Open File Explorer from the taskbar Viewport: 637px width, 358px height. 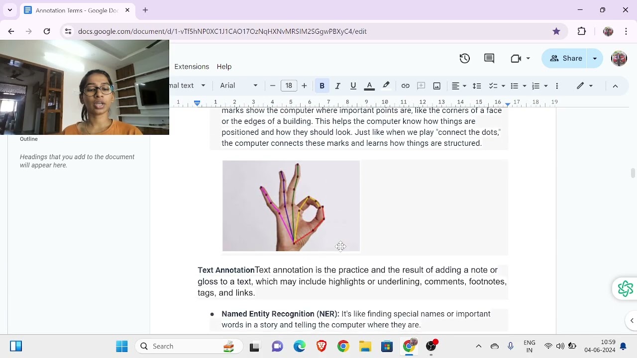[x=365, y=346]
